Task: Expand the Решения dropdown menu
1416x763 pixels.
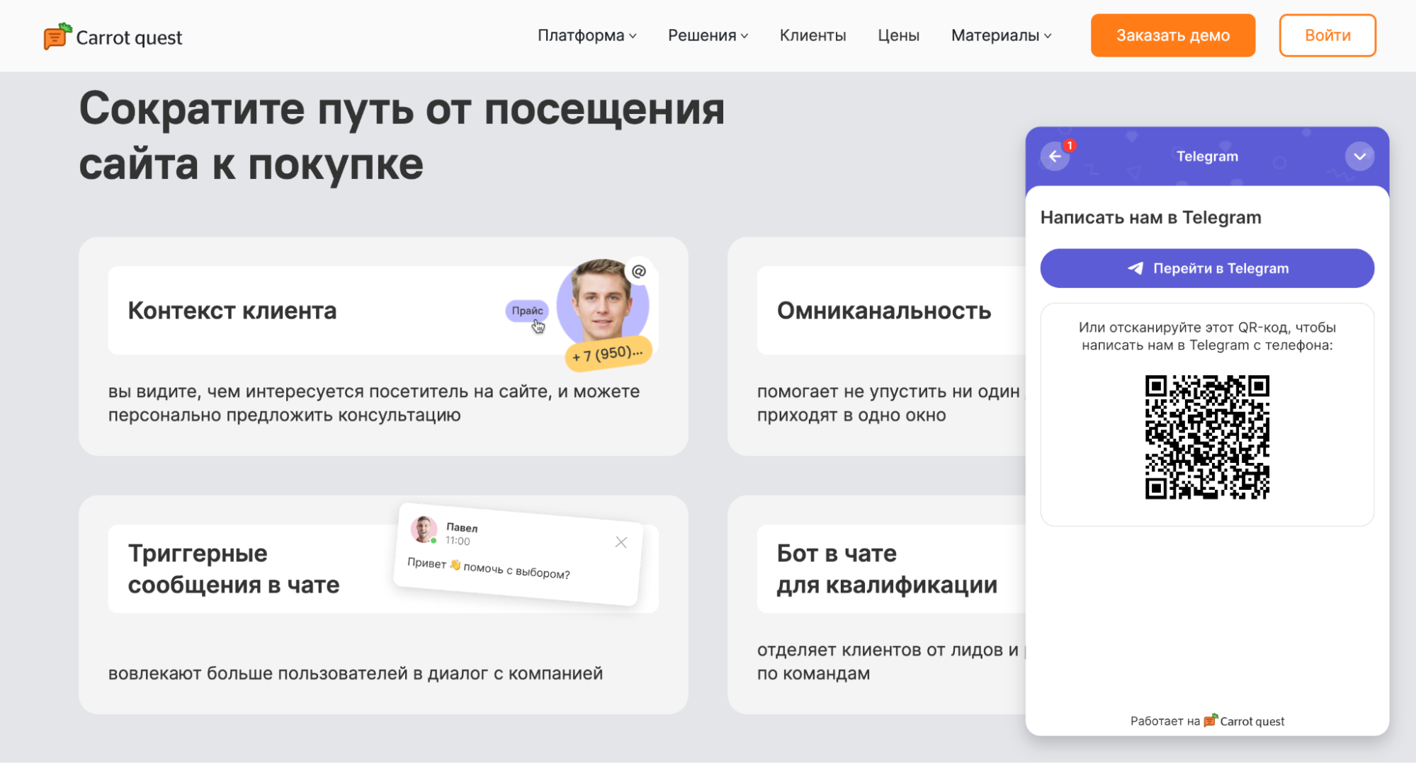Action: tap(708, 35)
